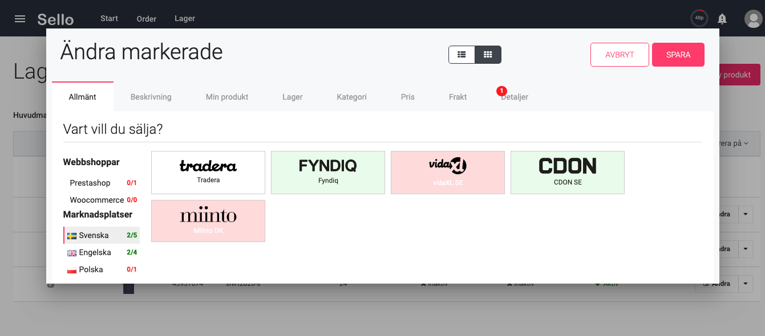
Task: Choose Svenska marketplaces
Action: pyautogui.click(x=102, y=235)
